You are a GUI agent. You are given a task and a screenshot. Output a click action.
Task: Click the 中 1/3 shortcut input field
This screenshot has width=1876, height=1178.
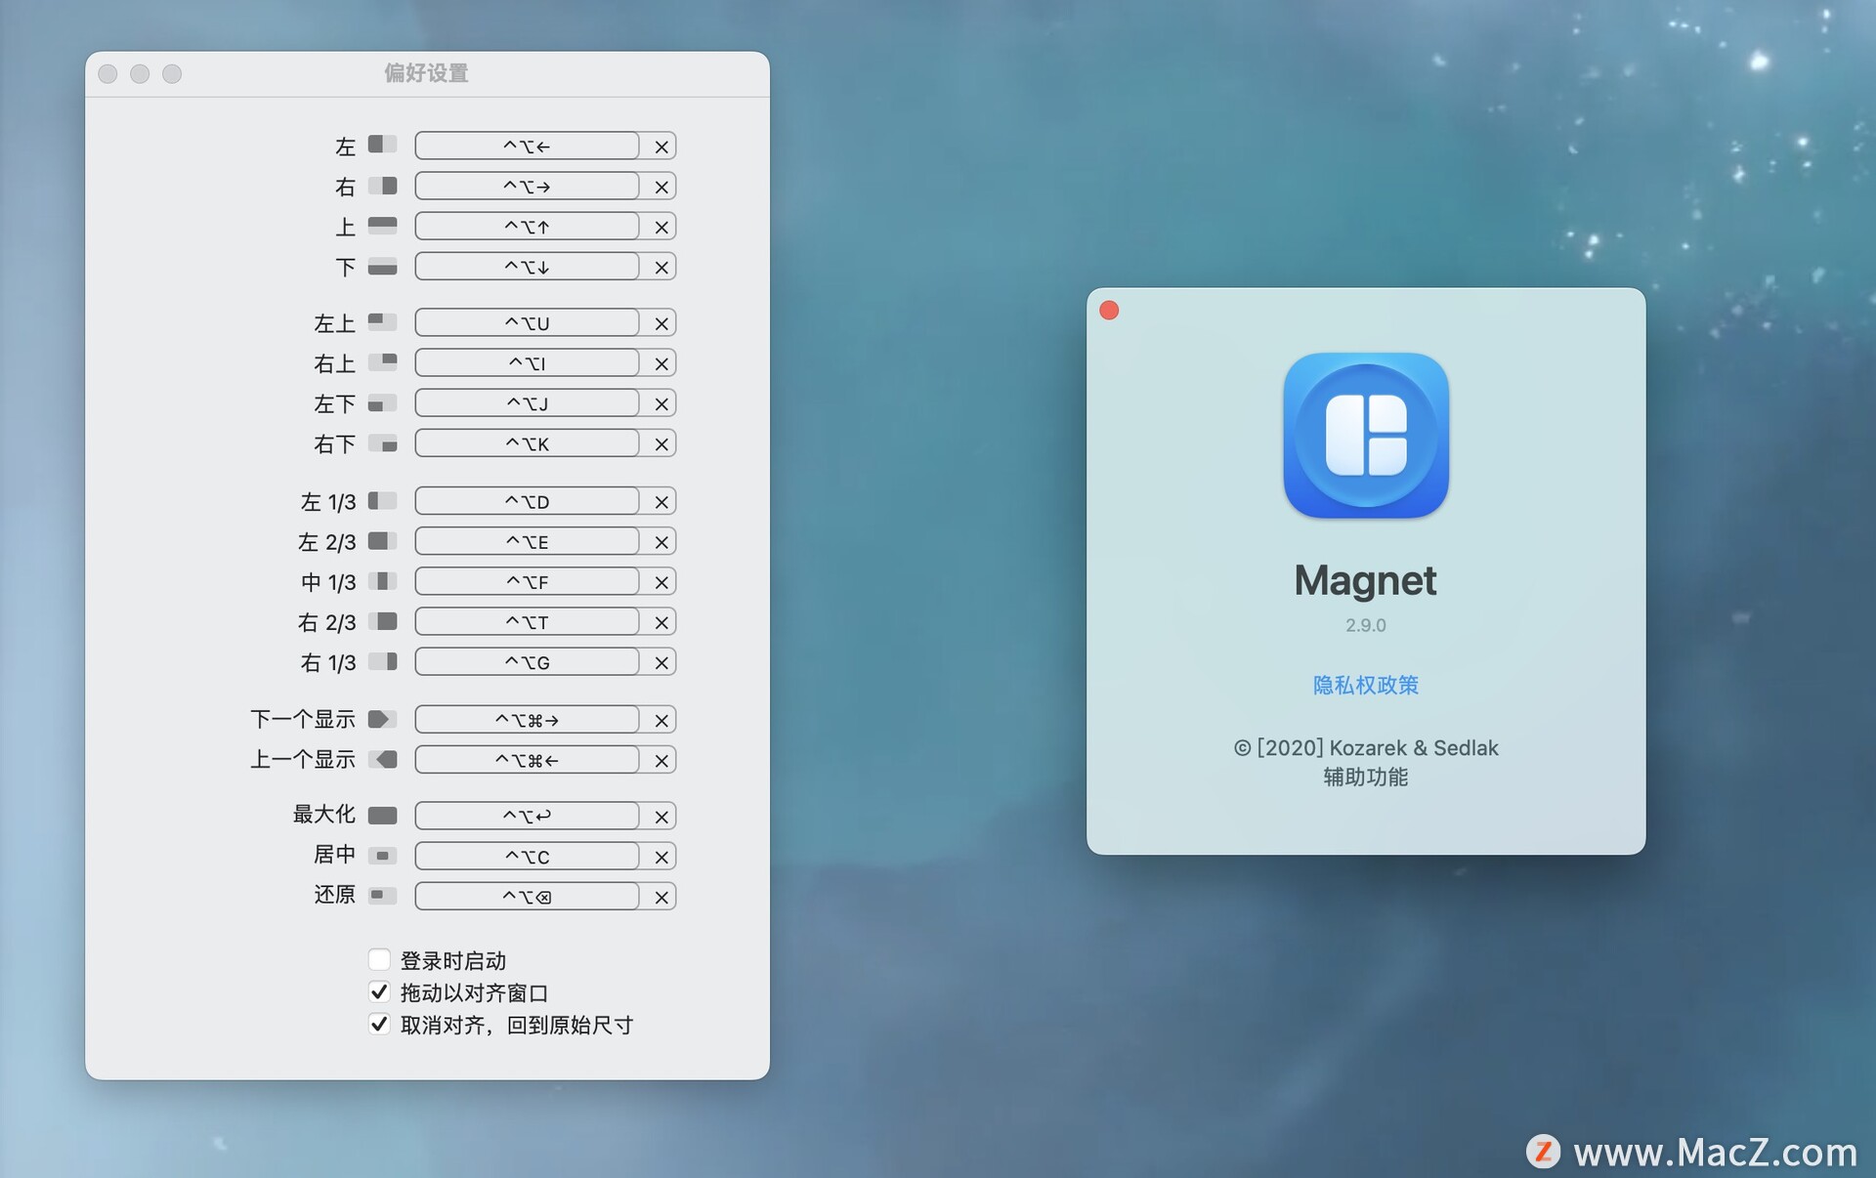click(528, 580)
